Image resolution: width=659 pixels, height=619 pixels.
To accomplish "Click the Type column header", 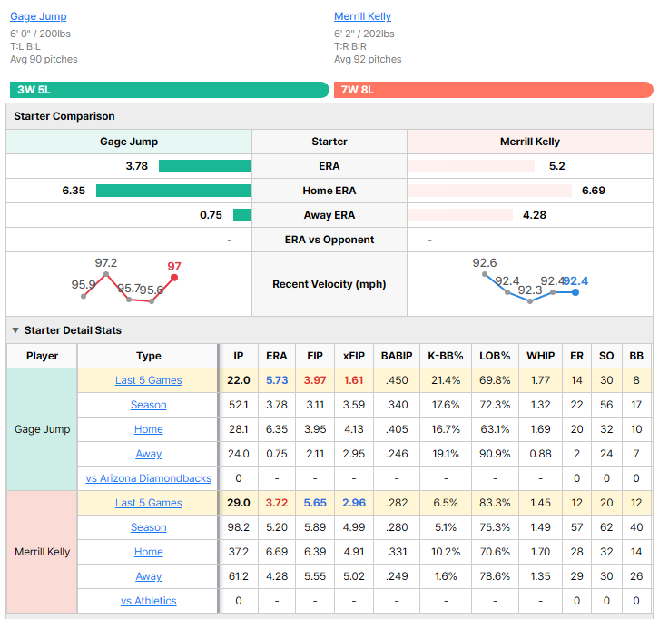I will (148, 356).
